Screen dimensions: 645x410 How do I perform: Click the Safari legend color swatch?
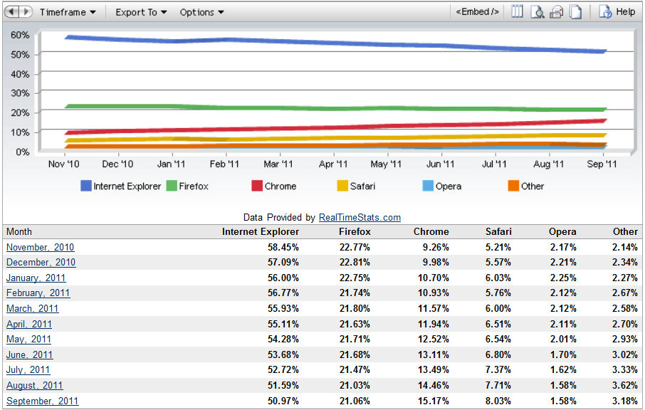tap(342, 186)
